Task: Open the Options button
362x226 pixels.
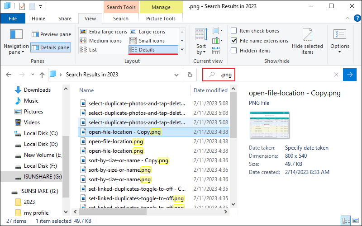Action: click(340, 41)
